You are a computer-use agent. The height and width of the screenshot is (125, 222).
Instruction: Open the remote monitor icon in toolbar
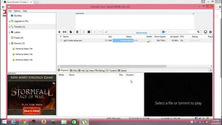(x=205, y=32)
